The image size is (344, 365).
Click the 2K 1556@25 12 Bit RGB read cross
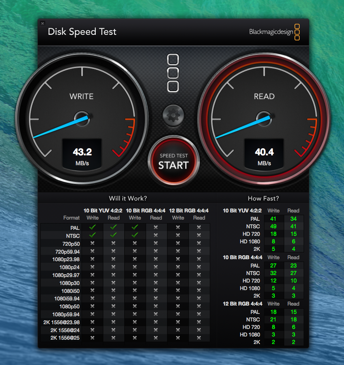[x=199, y=338]
